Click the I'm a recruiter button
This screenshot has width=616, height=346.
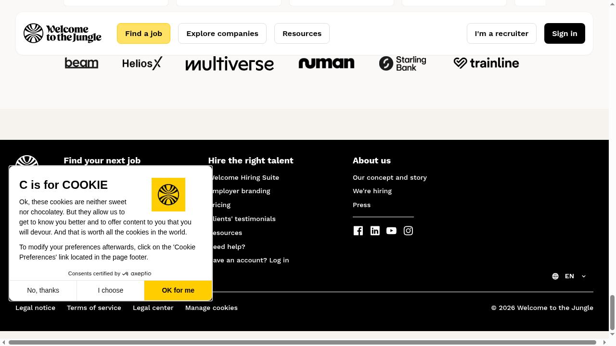(x=501, y=34)
